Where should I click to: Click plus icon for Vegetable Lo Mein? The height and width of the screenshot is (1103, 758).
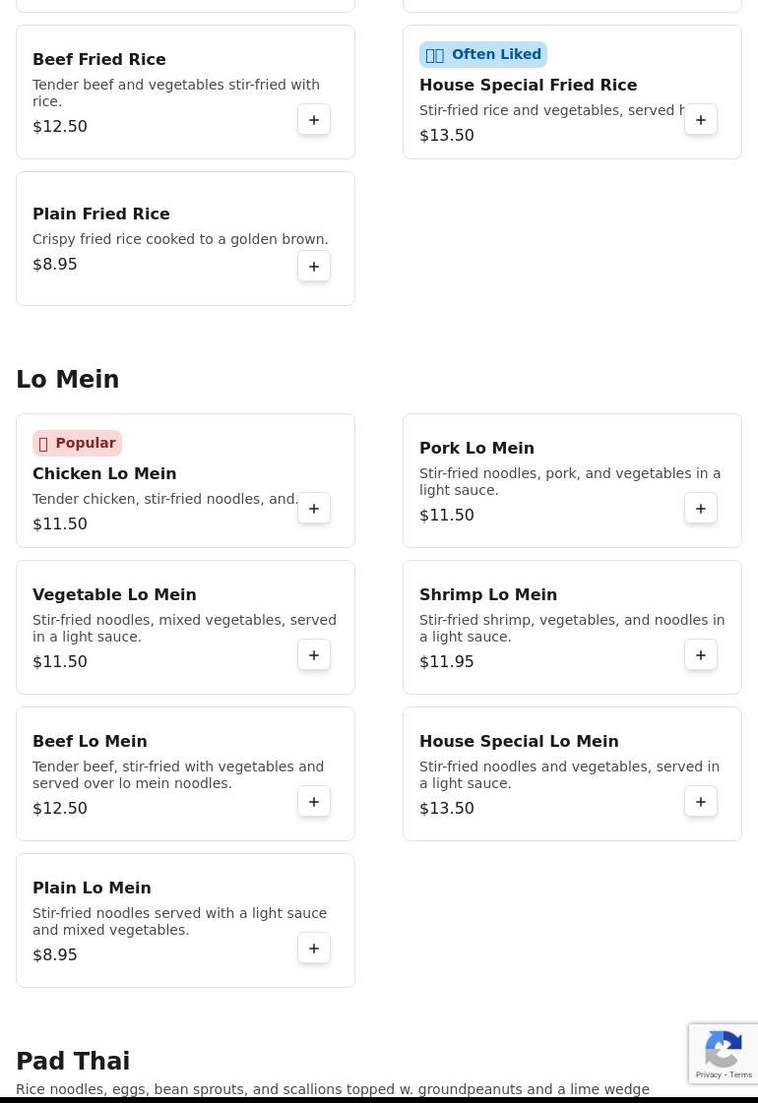[x=314, y=655]
